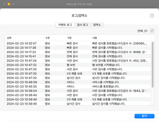Select the 2024-02-23 10:36:54 date cell
The image size is (159, 122).
point(22,91)
